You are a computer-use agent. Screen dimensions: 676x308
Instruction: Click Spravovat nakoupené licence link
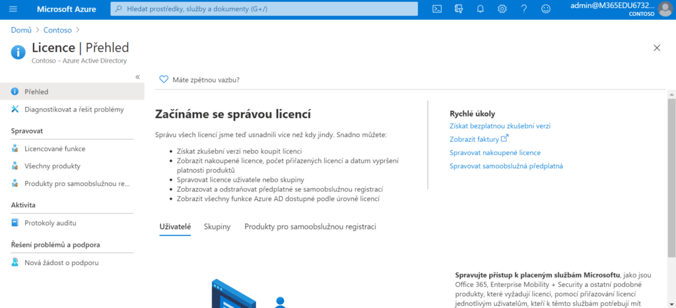point(495,152)
